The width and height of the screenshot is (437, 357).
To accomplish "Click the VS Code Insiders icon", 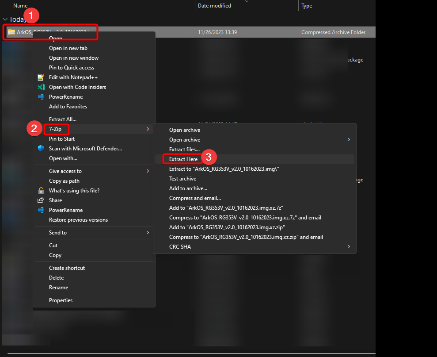I will [41, 87].
